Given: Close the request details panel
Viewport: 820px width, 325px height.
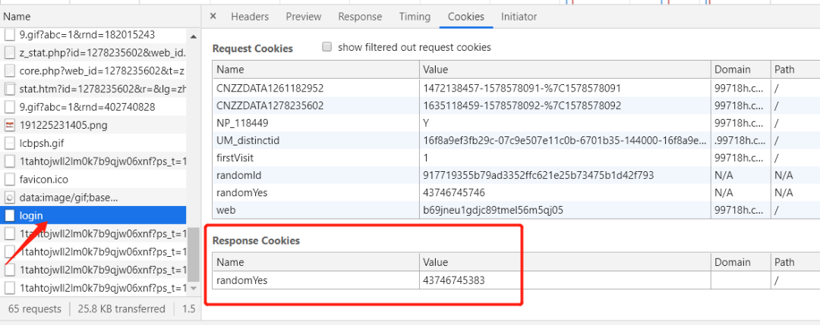Looking at the screenshot, I should [x=213, y=16].
